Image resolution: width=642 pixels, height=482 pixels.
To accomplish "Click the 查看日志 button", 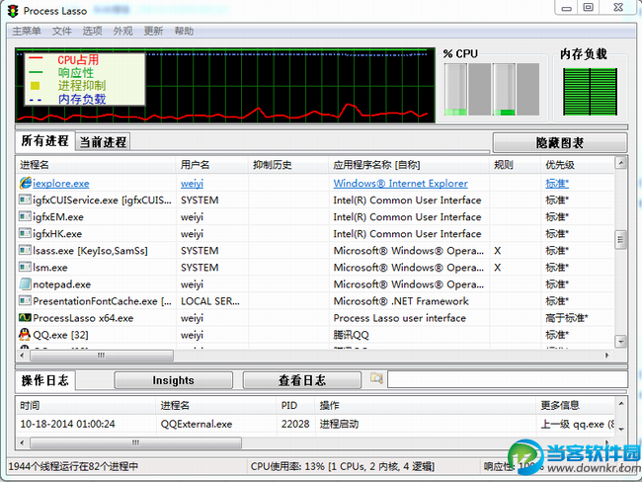I will tap(302, 380).
